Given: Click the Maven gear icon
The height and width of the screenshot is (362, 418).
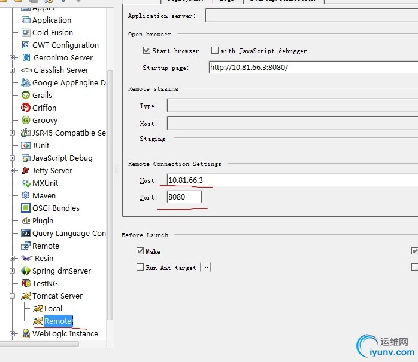Looking at the screenshot, I should pos(26,195).
